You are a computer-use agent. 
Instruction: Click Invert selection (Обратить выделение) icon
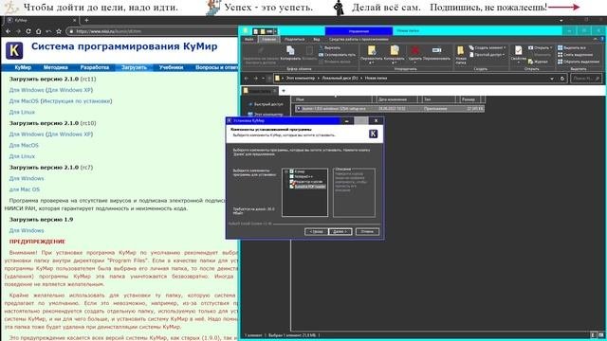[x=560, y=62]
